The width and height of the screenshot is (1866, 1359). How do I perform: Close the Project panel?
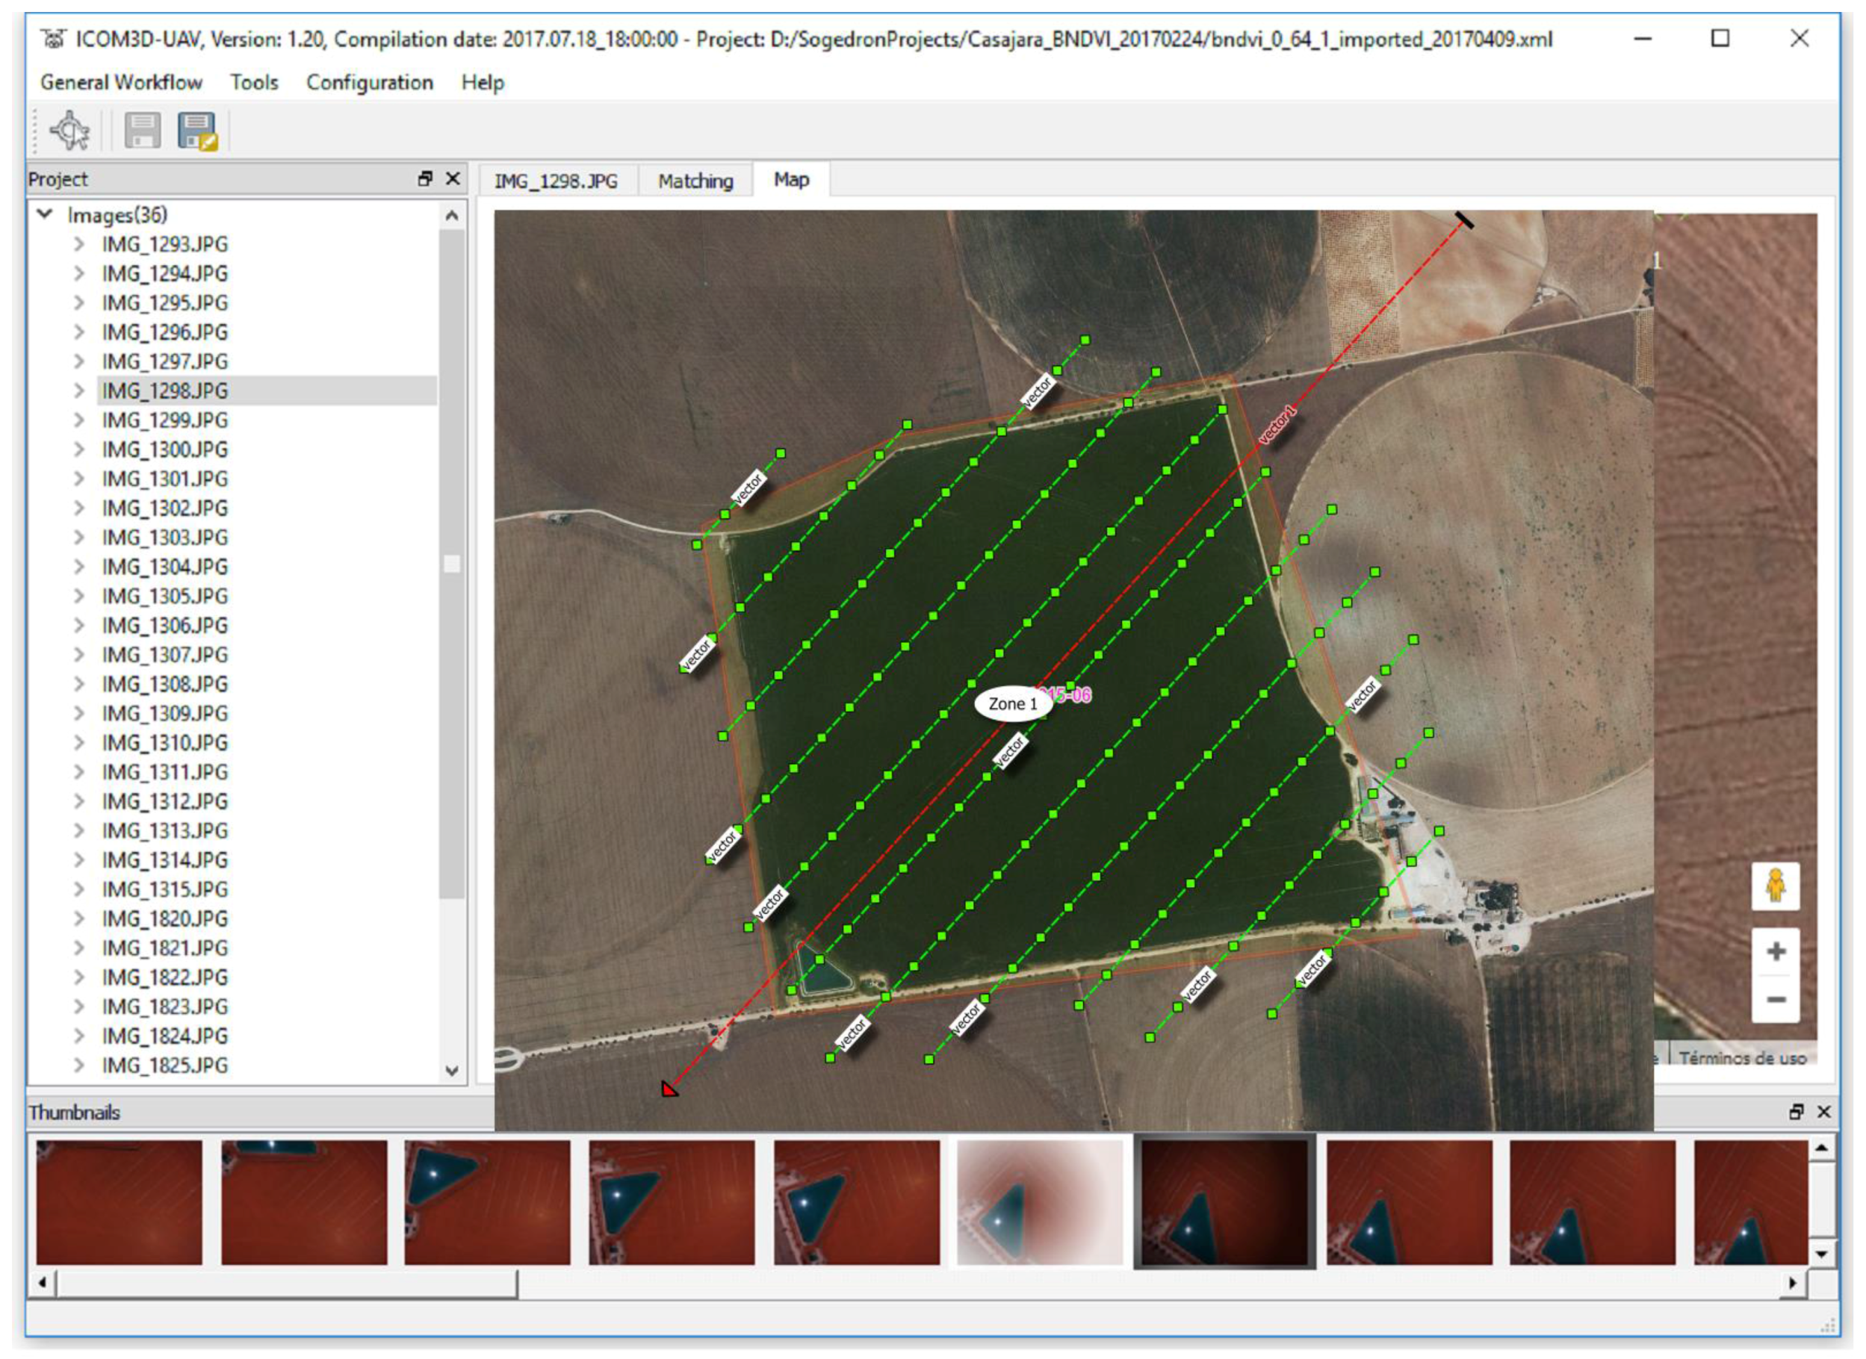pos(453,178)
